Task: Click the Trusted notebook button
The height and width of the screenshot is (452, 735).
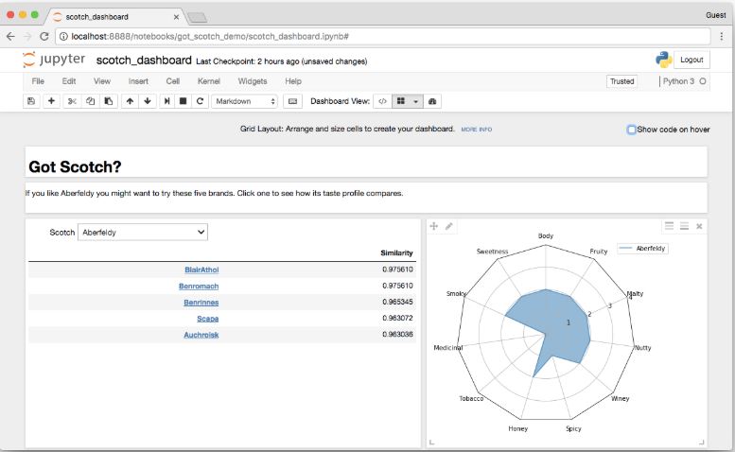Action: click(622, 81)
